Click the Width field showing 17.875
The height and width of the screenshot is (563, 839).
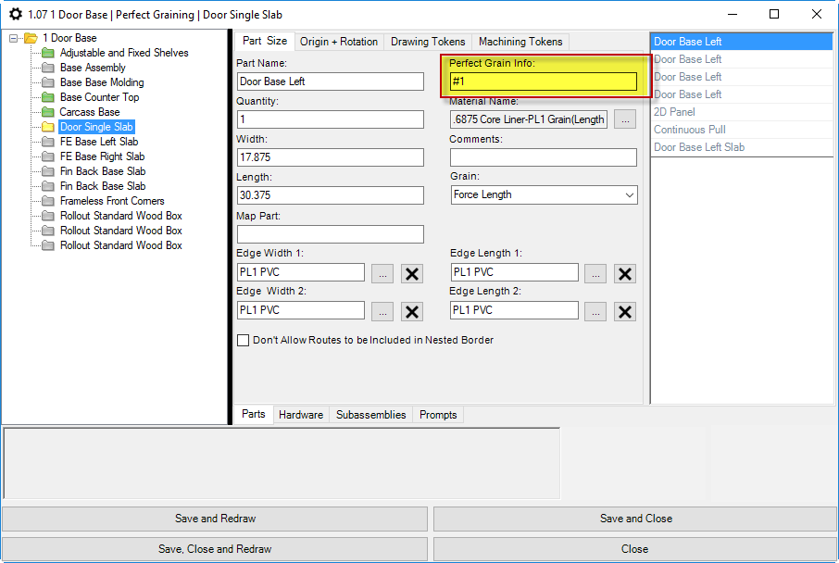(x=331, y=157)
